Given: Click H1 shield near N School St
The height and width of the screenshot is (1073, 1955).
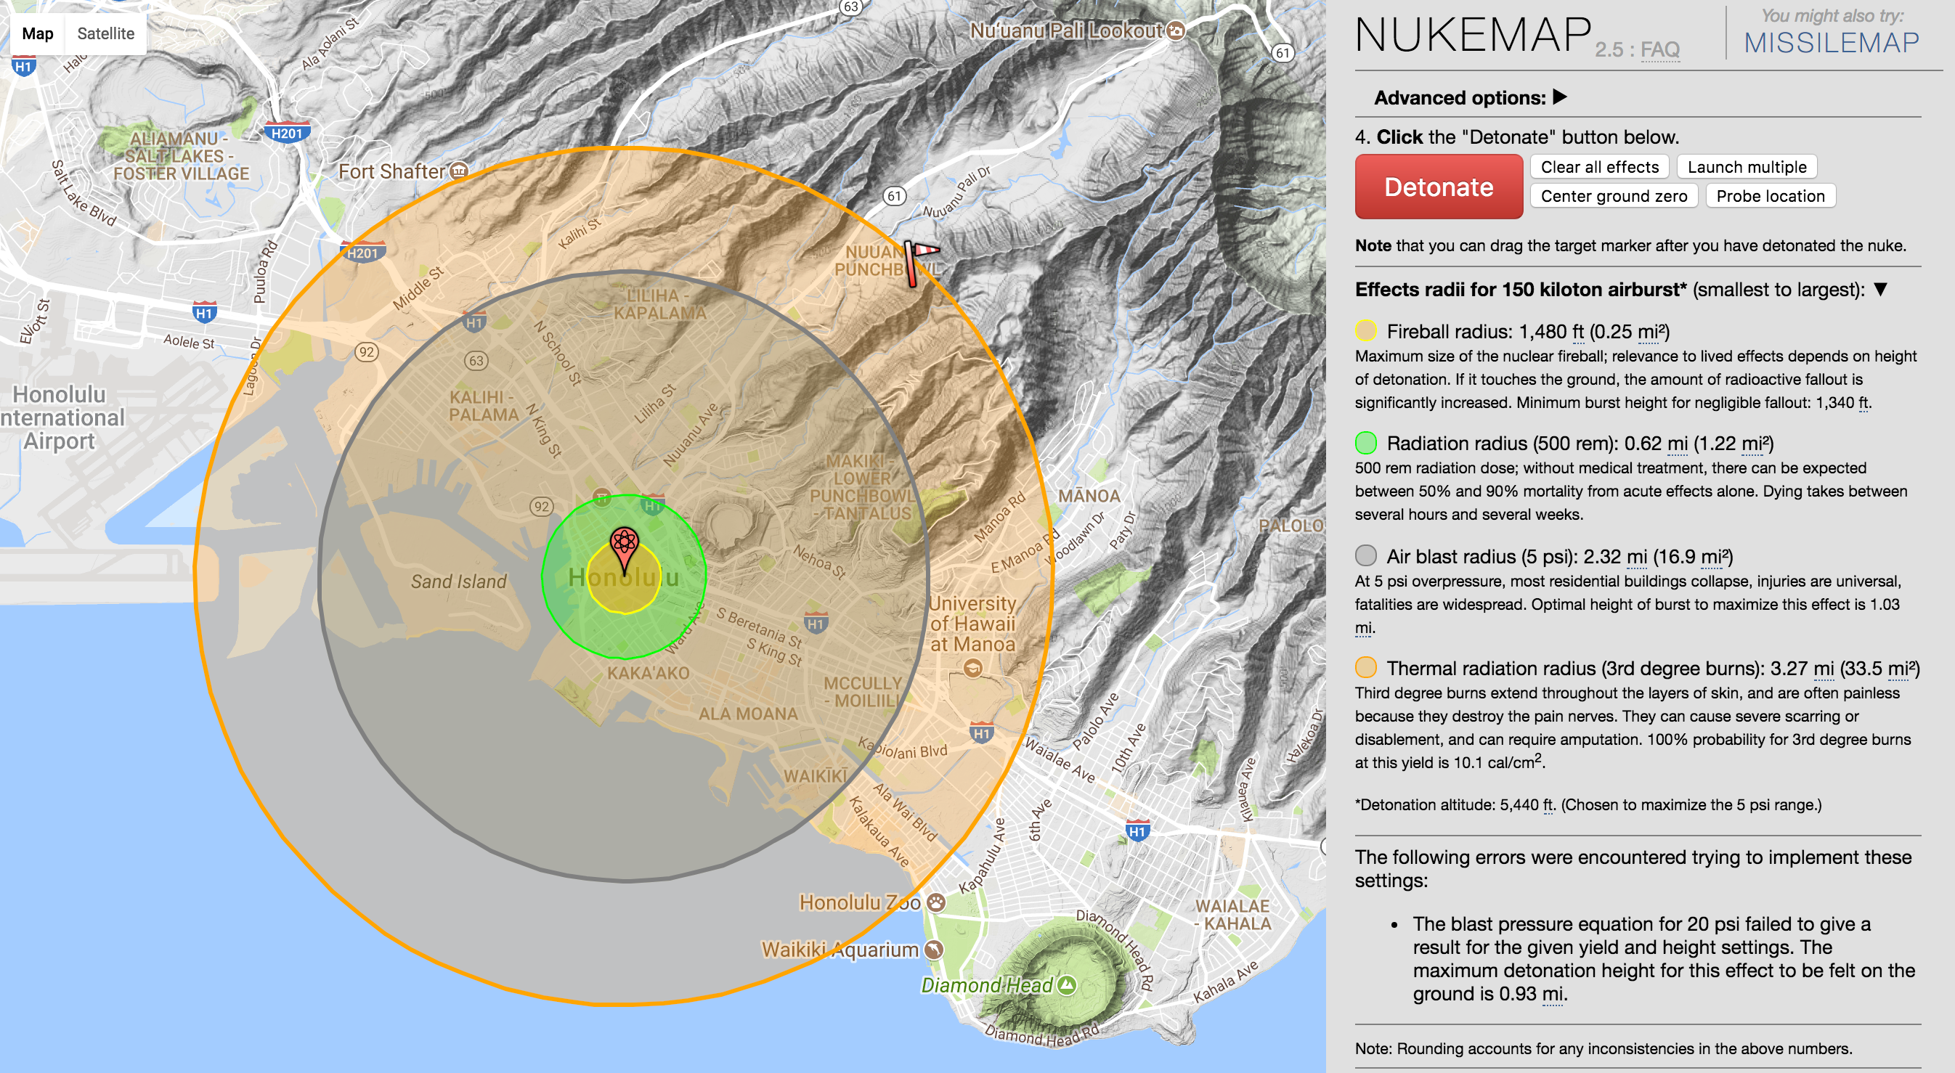Looking at the screenshot, I should click(x=474, y=322).
